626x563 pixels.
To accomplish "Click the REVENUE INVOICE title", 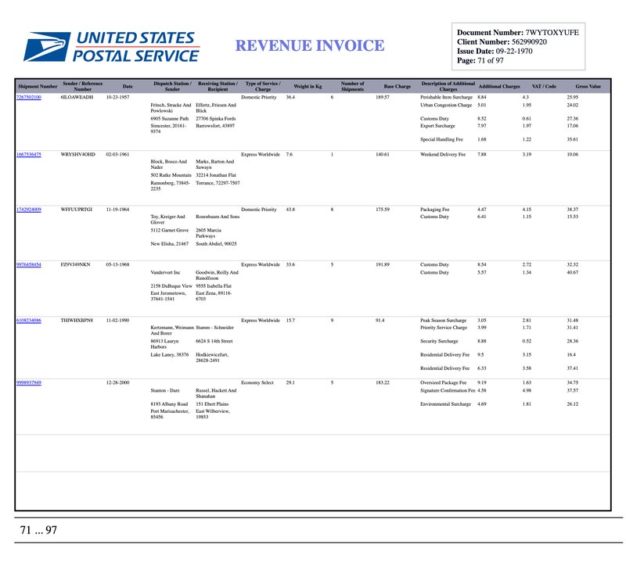I will point(310,46).
